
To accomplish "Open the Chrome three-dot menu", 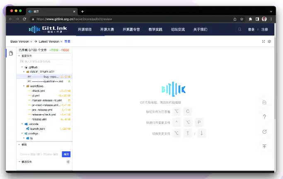I will (271, 19).
